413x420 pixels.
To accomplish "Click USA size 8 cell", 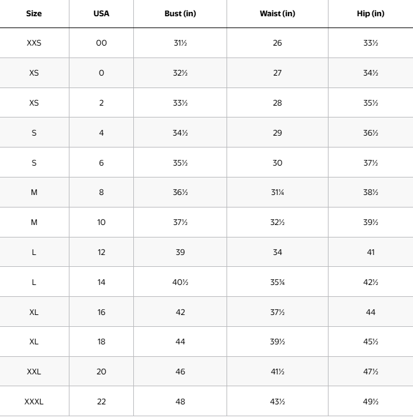I will coord(101,192).
